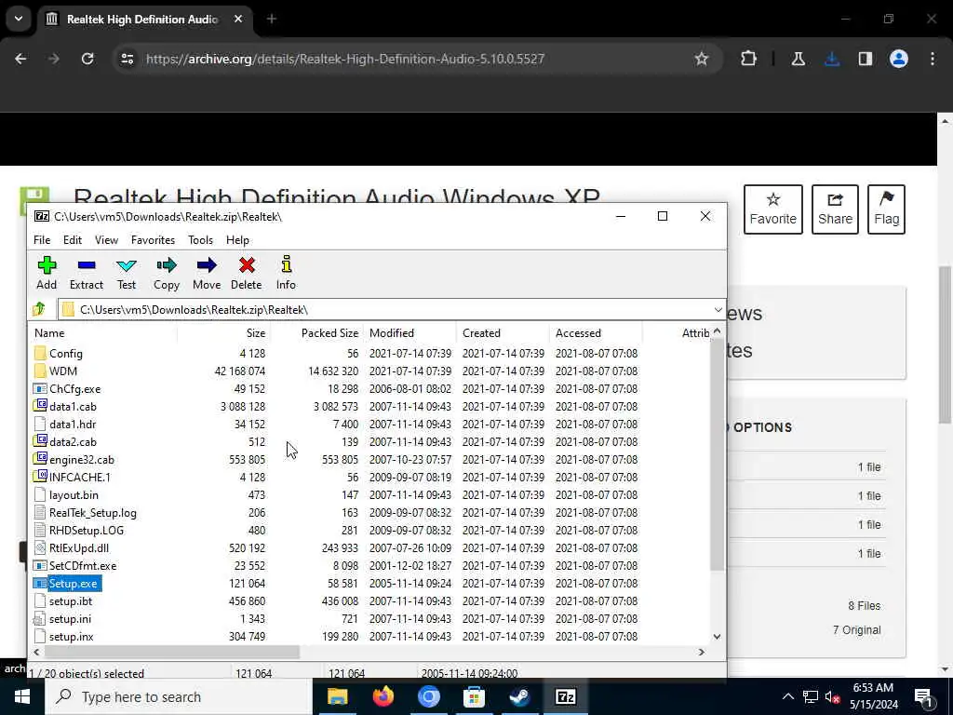Select the RealTek_Setup.log file

pos(93,513)
